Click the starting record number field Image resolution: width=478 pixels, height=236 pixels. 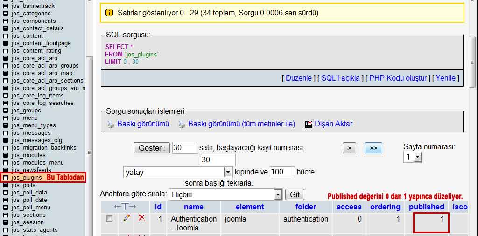pyautogui.click(x=218, y=160)
